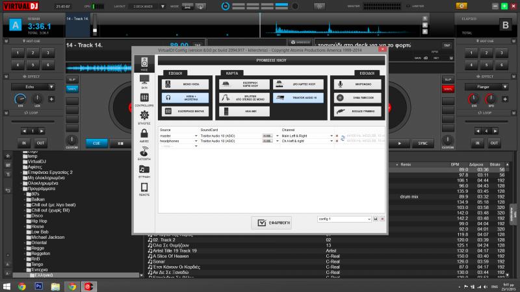The image size is (520, 292).
Task: Click the padlock license icon in sidebar
Action: click(144, 134)
